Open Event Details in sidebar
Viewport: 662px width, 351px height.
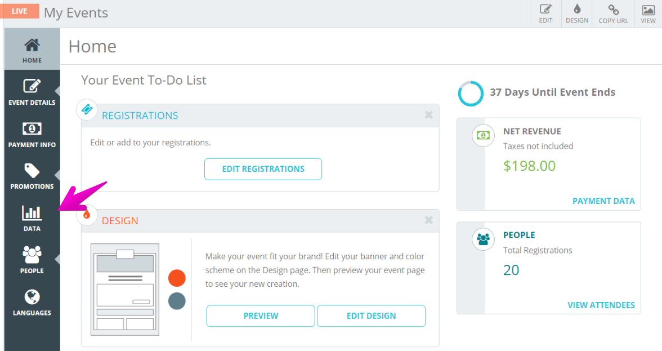click(x=32, y=92)
